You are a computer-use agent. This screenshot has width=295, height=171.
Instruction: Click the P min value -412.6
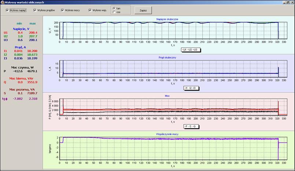click(x=18, y=71)
